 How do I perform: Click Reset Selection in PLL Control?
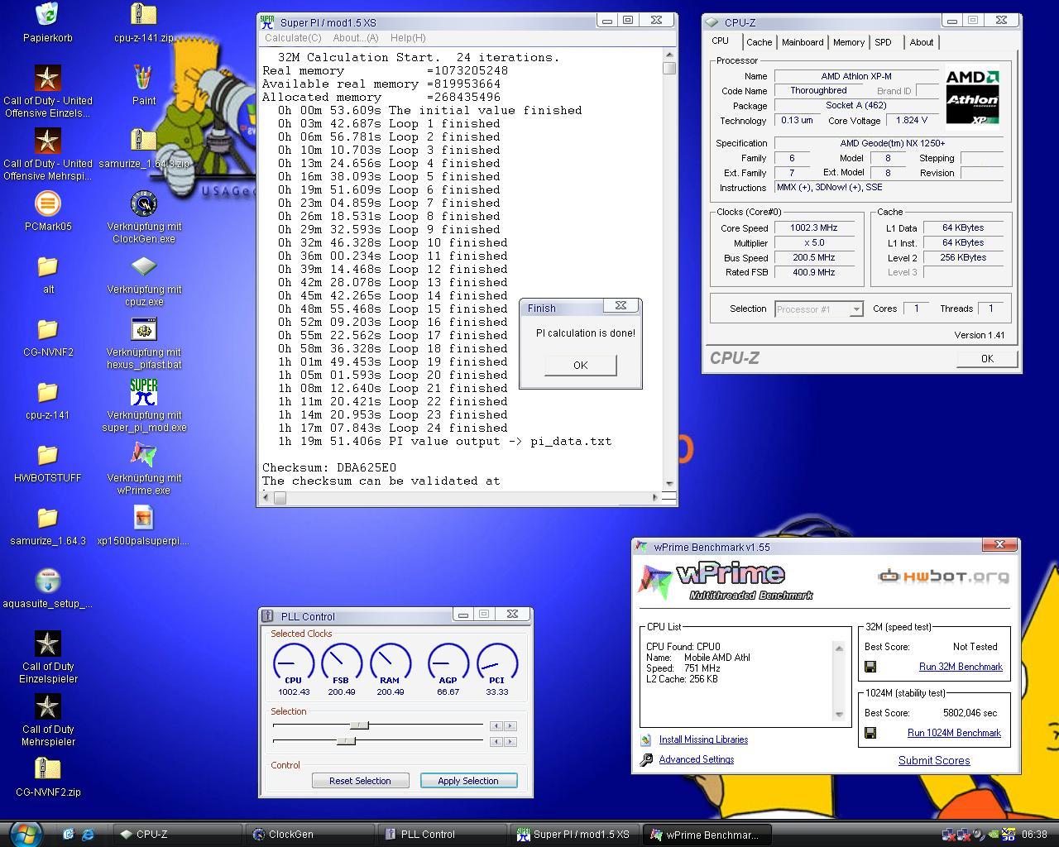360,781
